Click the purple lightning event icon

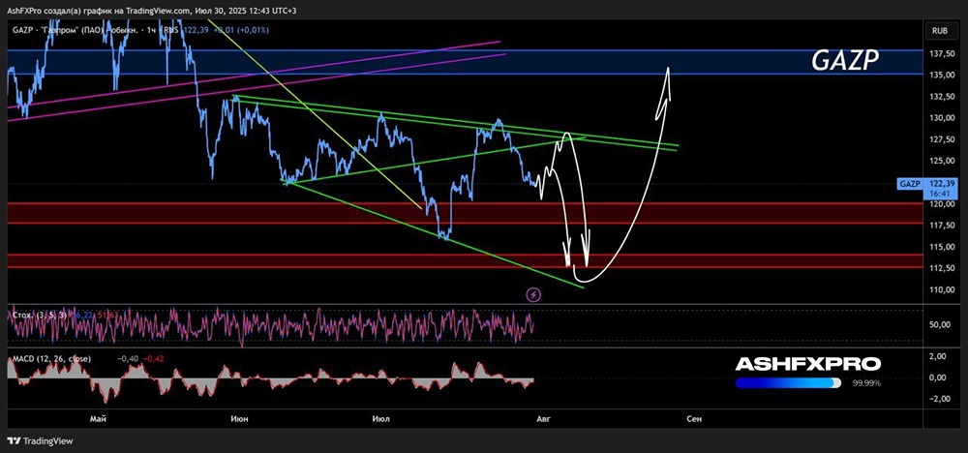(x=534, y=294)
